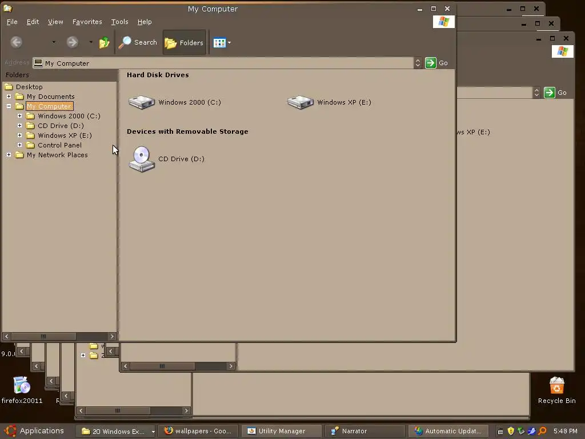Viewport: 585px width, 439px height.
Task: Open the Recycle Bin desktop icon
Action: (556, 390)
